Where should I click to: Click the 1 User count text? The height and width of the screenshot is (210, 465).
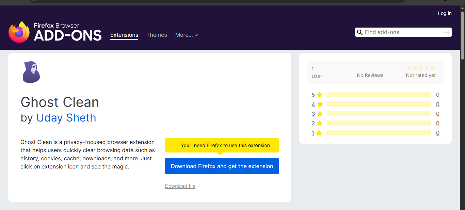tap(317, 72)
